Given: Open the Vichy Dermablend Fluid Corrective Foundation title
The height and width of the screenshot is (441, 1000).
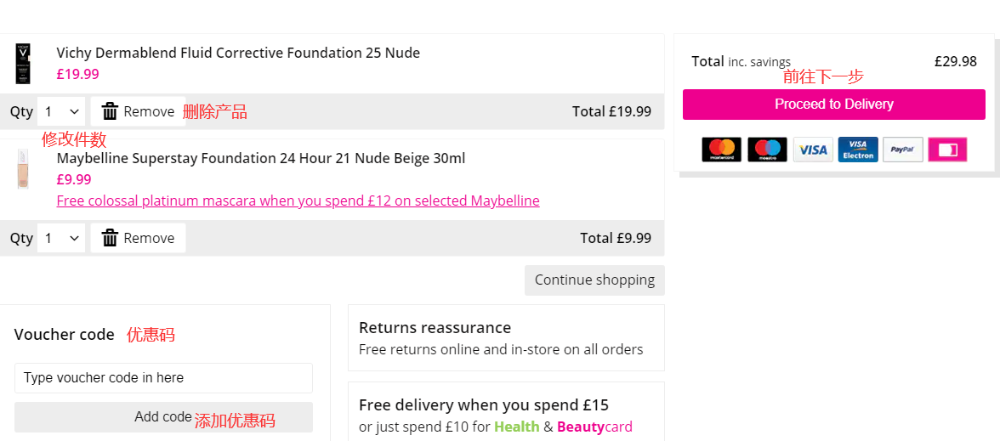Looking at the screenshot, I should [238, 53].
